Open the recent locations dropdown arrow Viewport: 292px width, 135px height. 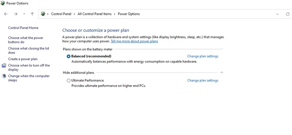tap(24, 14)
